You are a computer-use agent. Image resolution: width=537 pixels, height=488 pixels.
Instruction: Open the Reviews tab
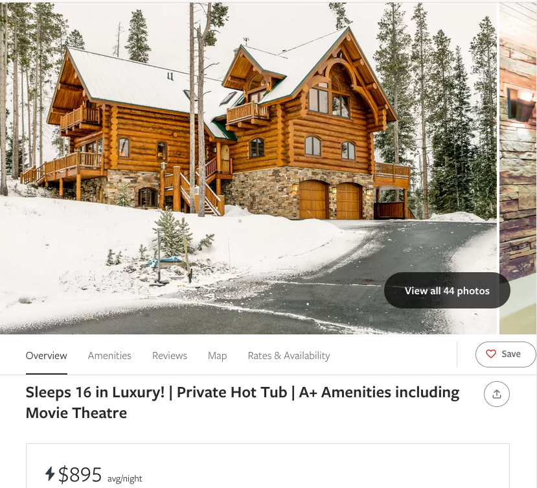170,356
